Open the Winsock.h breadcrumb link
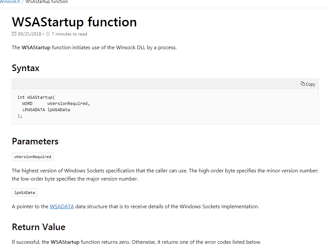This screenshot has height=248, width=329. 10,2
